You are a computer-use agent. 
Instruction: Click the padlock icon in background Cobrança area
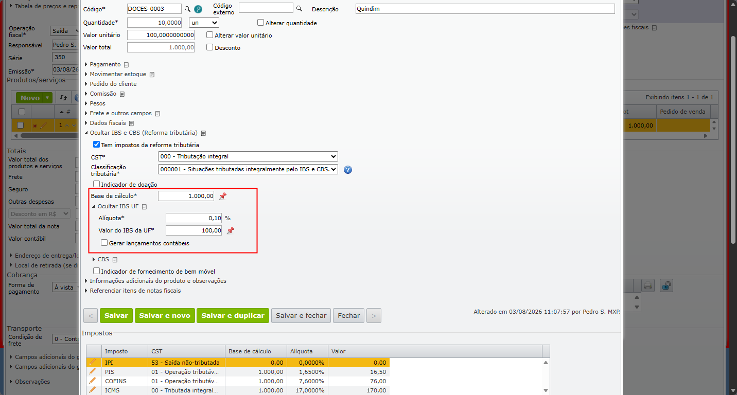click(666, 285)
